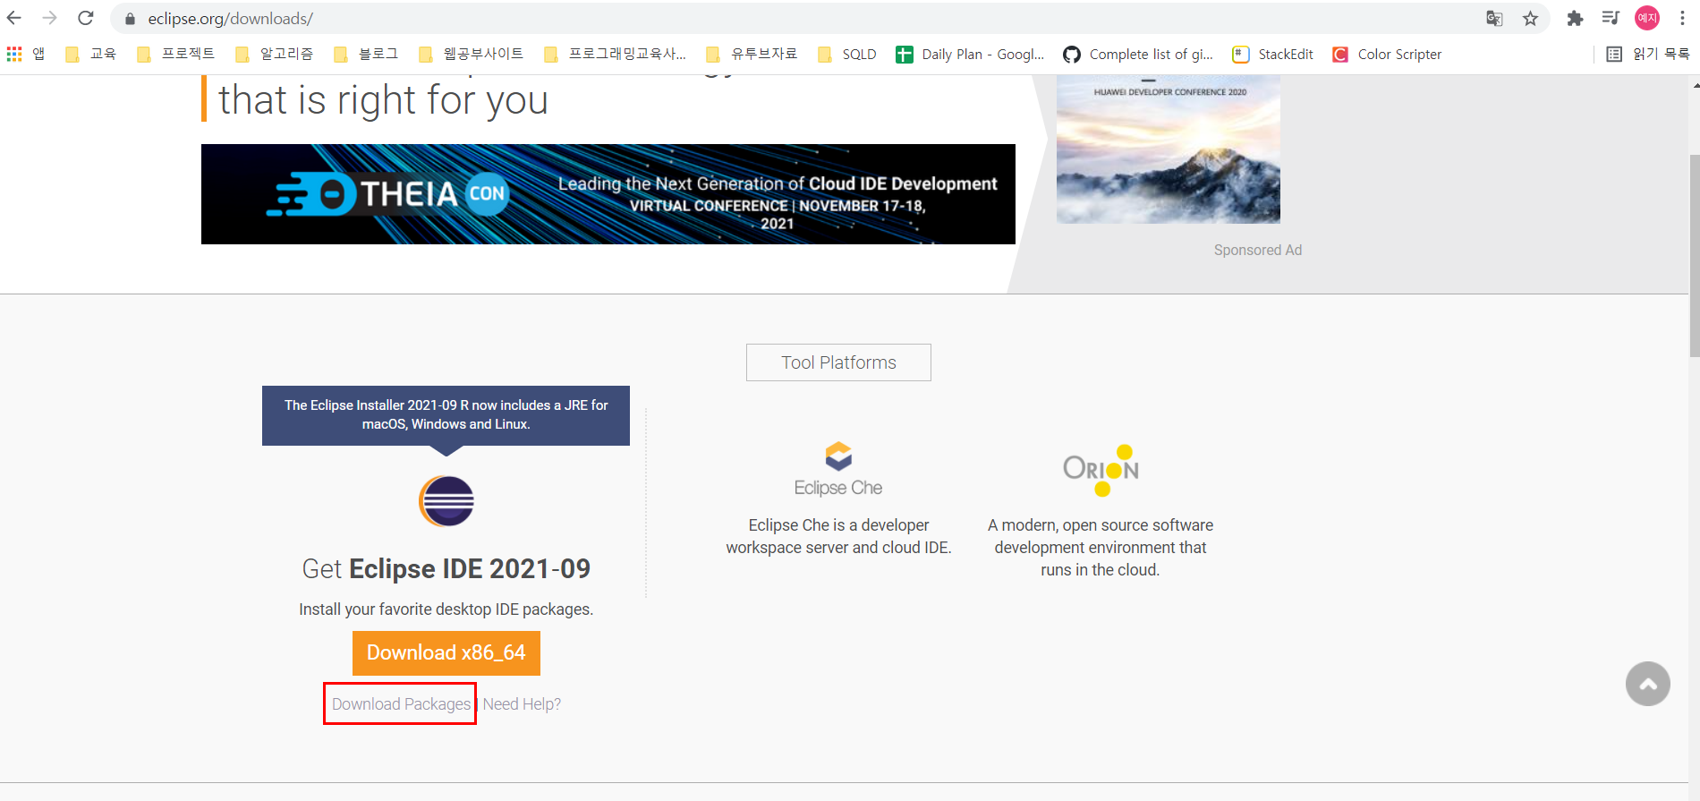This screenshot has width=1700, height=801.
Task: Open Chrome's three-dot menu
Action: click(1682, 18)
